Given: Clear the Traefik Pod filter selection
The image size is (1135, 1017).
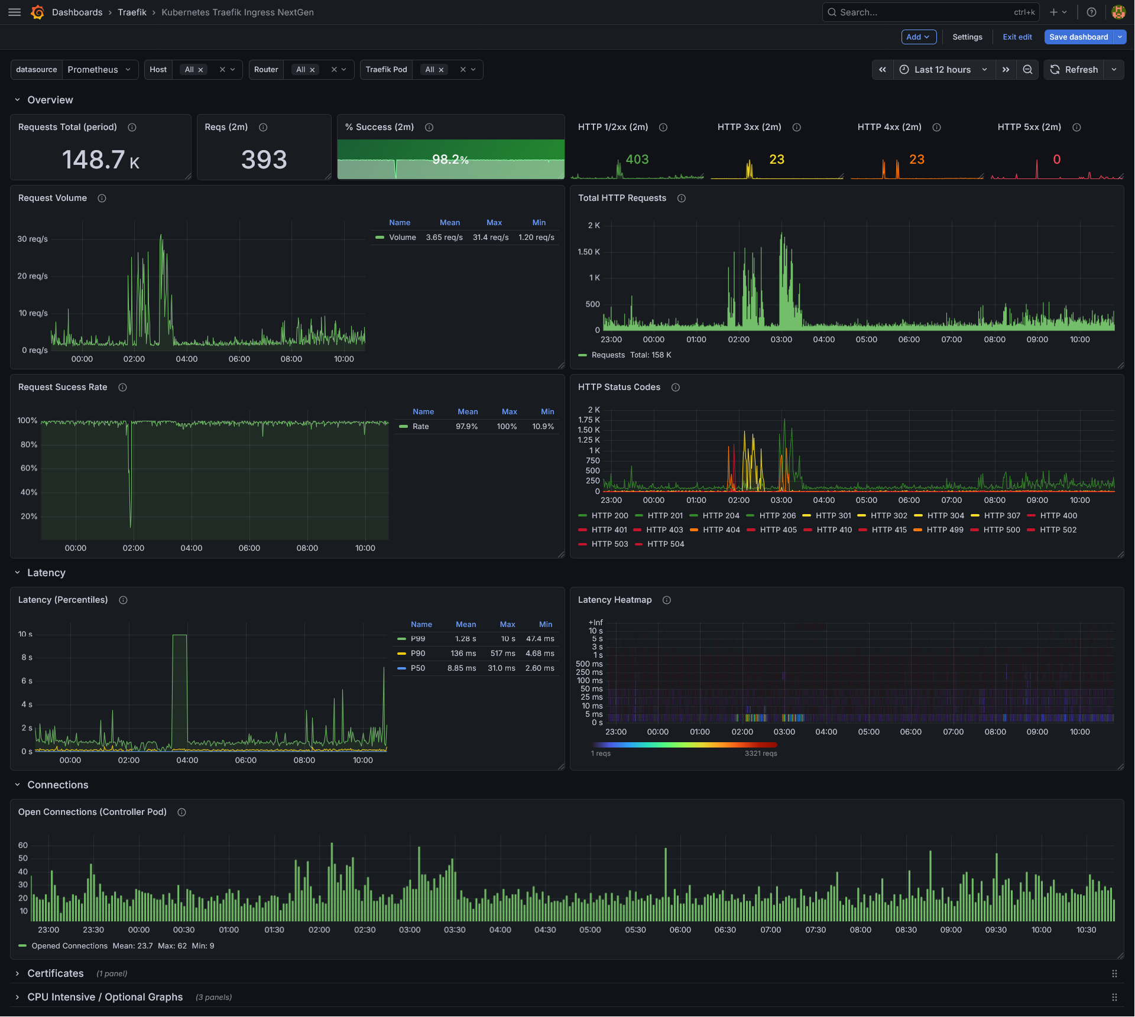Looking at the screenshot, I should (463, 70).
